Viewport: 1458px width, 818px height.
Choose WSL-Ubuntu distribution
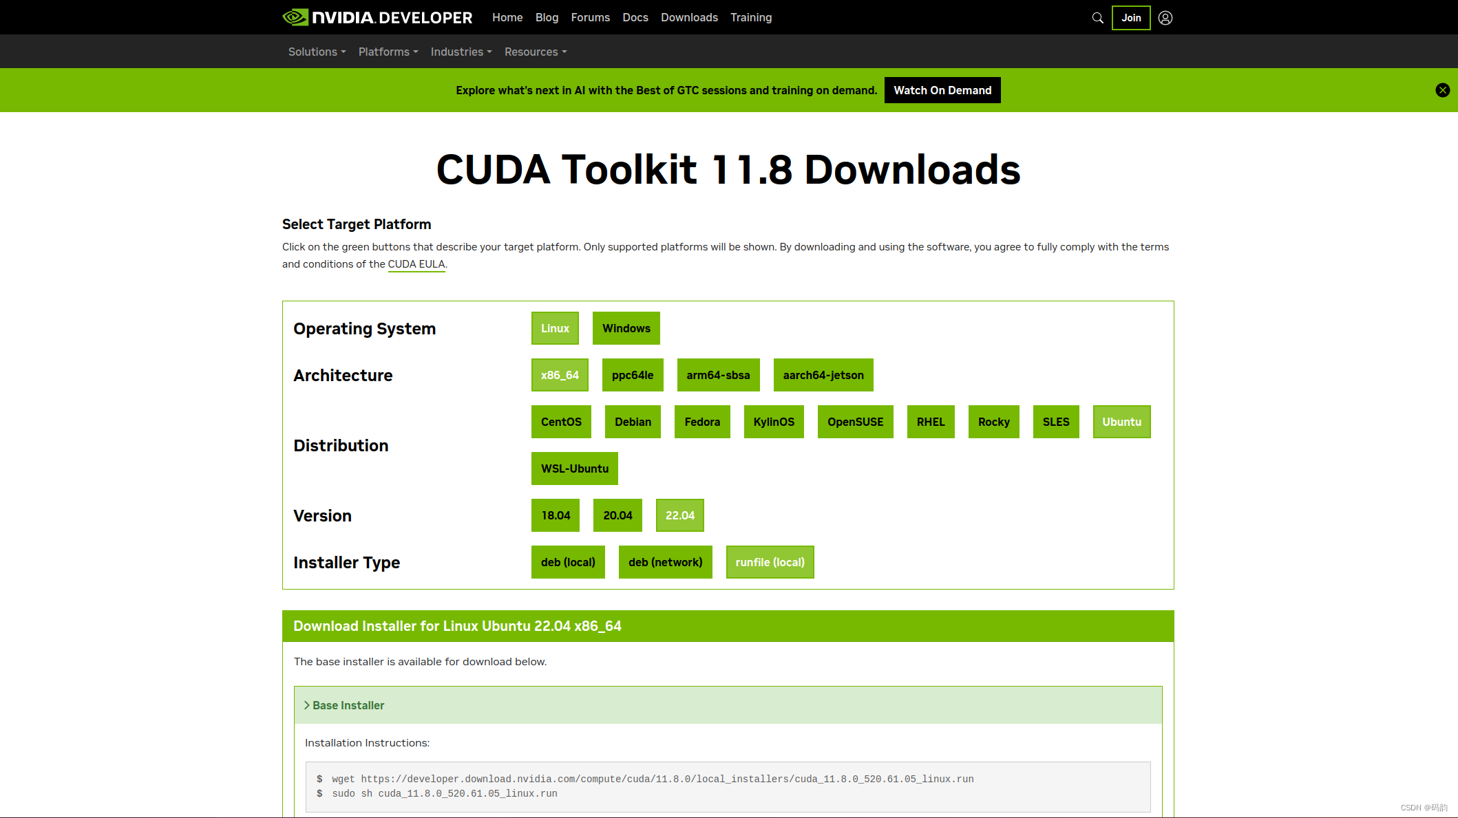pos(575,469)
